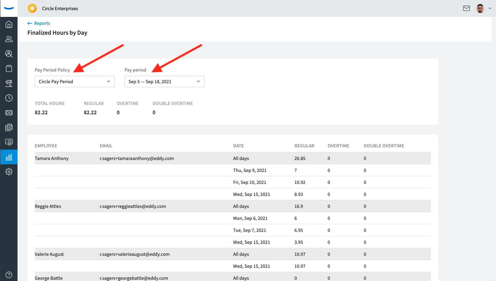Click Tamara Anthony's 26.85 regular hours

[300, 158]
